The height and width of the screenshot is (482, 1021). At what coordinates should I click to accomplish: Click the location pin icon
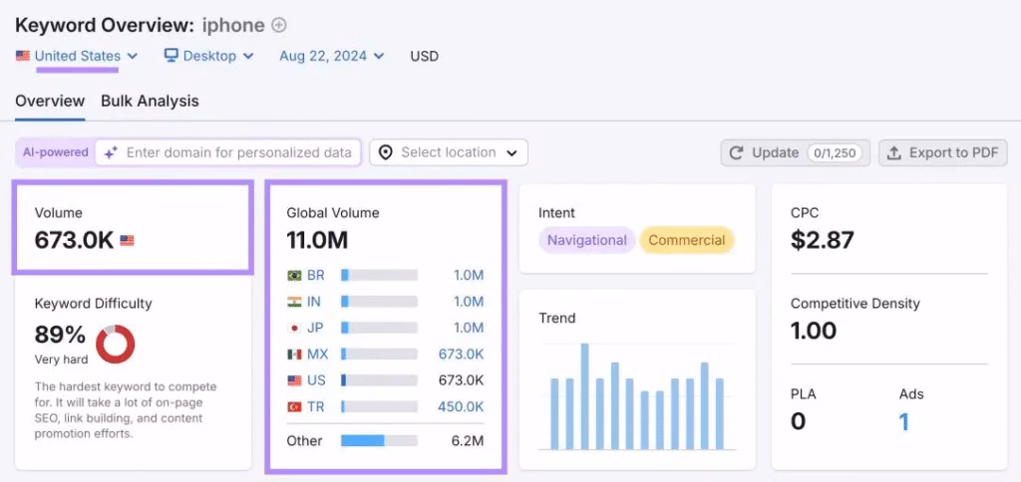(386, 152)
